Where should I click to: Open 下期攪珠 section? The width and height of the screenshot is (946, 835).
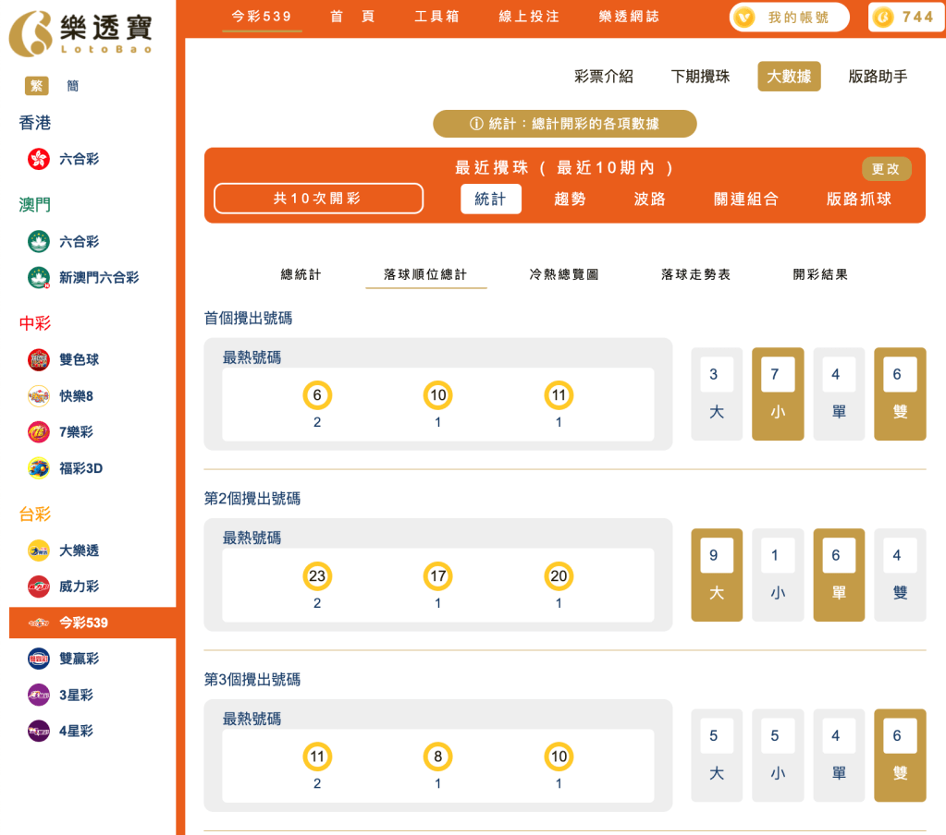point(700,77)
